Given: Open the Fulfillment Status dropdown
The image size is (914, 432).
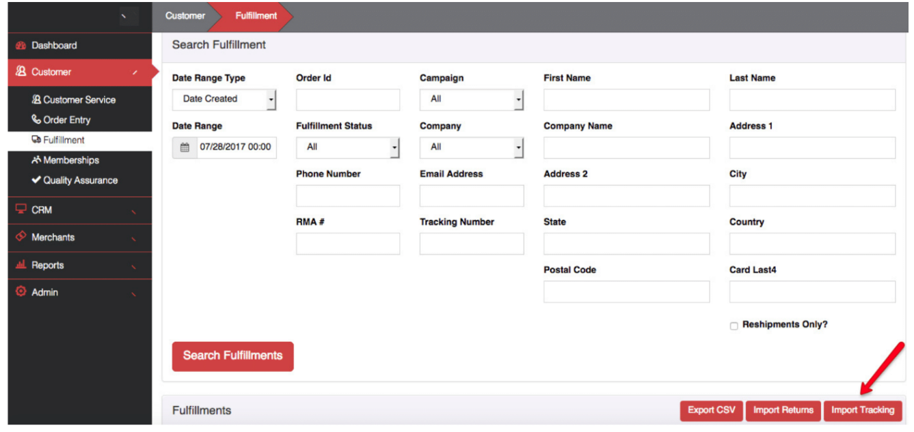Looking at the screenshot, I should [347, 147].
